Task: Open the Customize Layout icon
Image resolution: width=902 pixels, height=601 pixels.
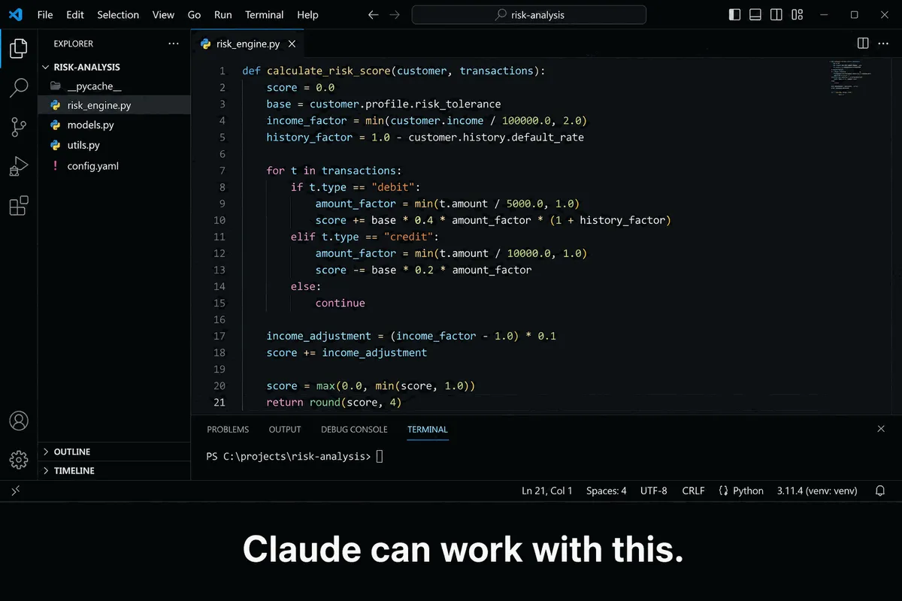Action: [x=798, y=15]
